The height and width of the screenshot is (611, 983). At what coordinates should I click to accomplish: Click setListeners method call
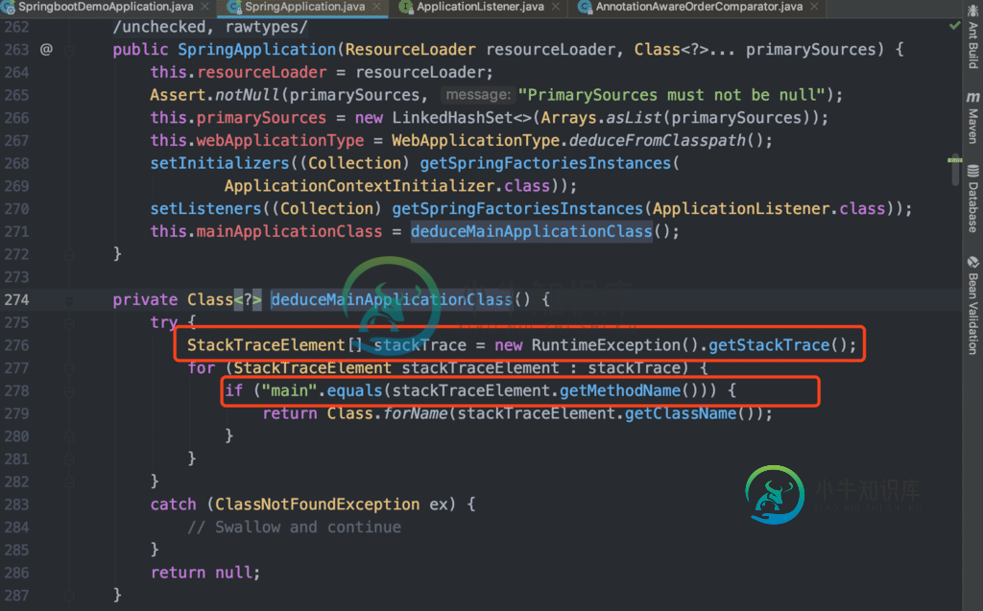pos(205,209)
